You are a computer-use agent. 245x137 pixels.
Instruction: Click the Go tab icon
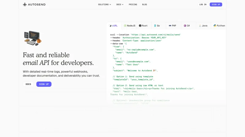pyautogui.click(x=155, y=26)
